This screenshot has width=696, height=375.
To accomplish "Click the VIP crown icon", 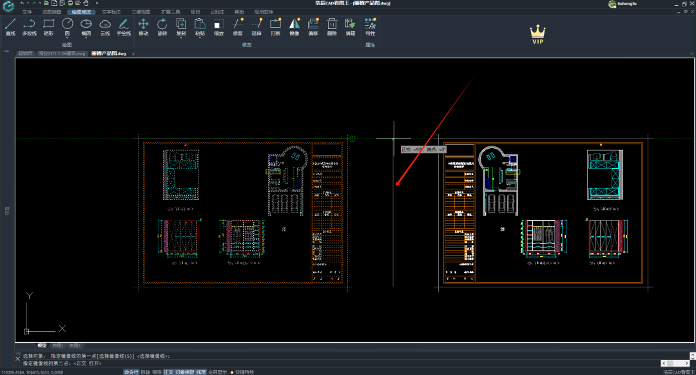I will click(x=537, y=34).
